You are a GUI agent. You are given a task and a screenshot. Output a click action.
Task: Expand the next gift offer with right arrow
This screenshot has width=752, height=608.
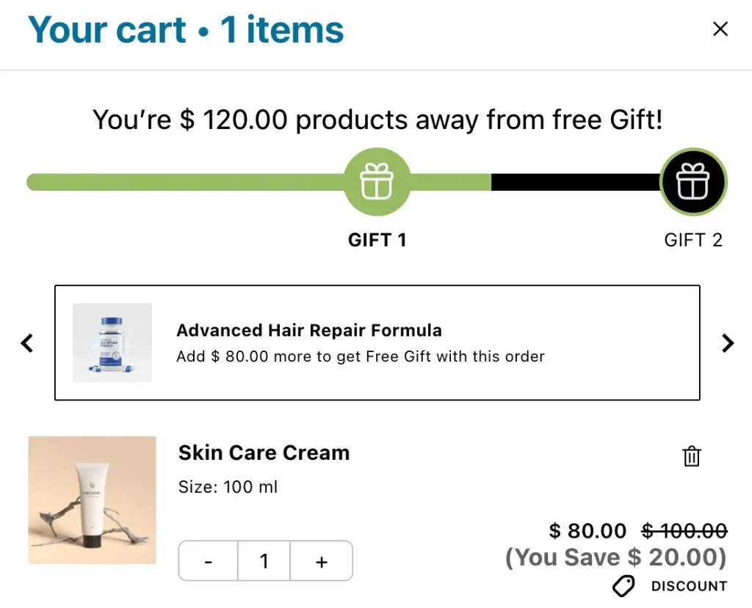727,343
